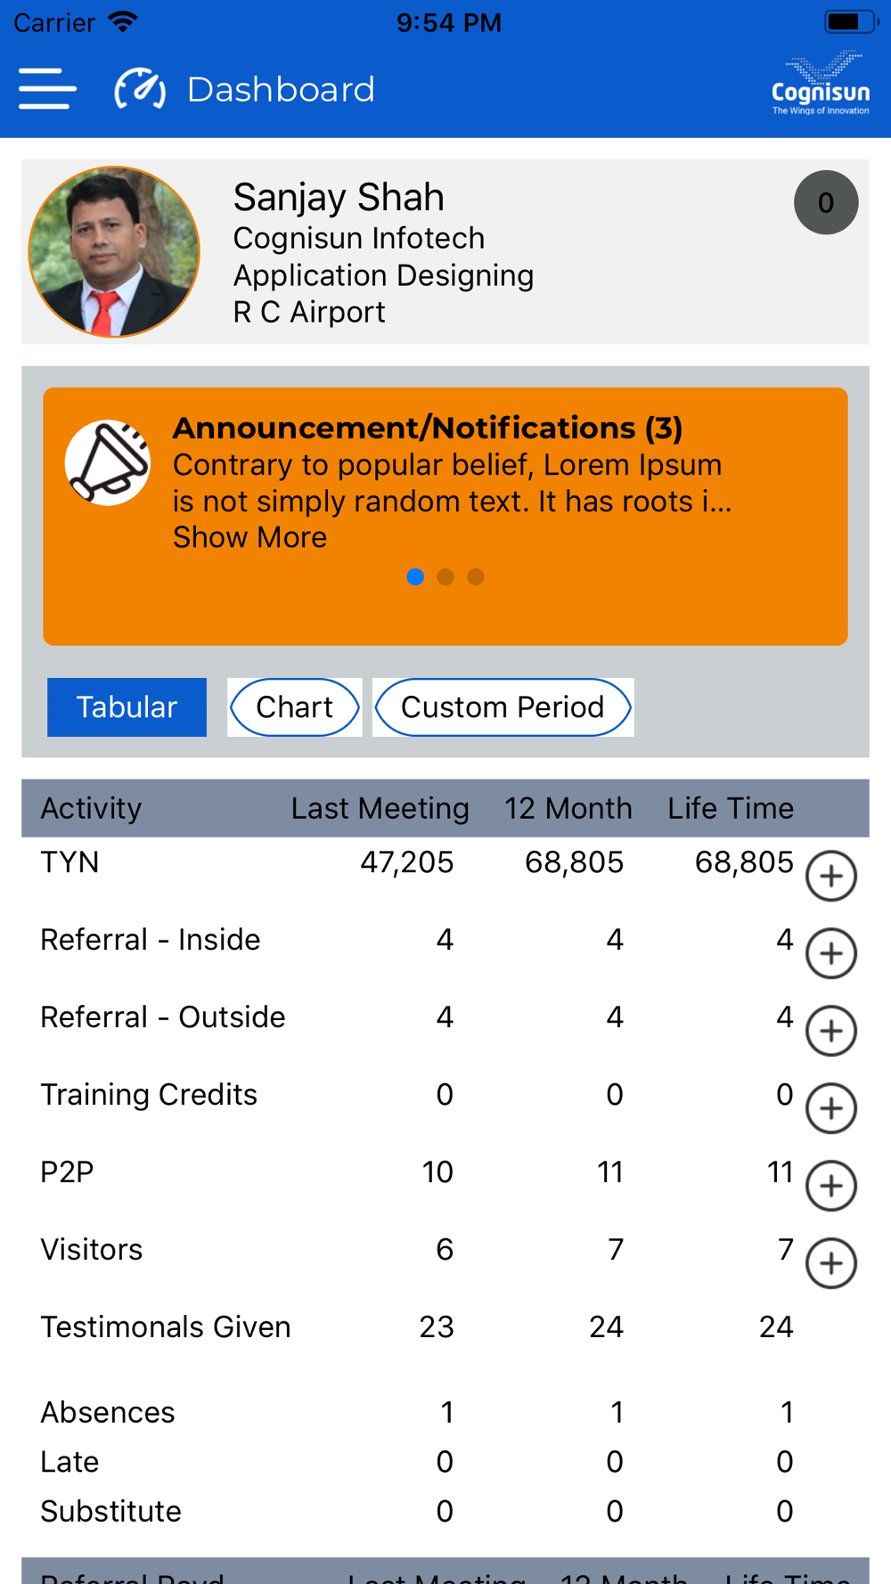Add Referral - Inside with plus icon

(x=831, y=953)
